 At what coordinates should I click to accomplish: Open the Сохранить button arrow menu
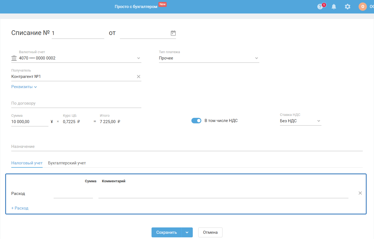[x=187, y=232]
